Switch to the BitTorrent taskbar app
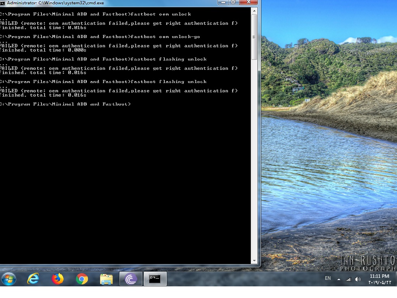397x298 pixels. point(131,279)
